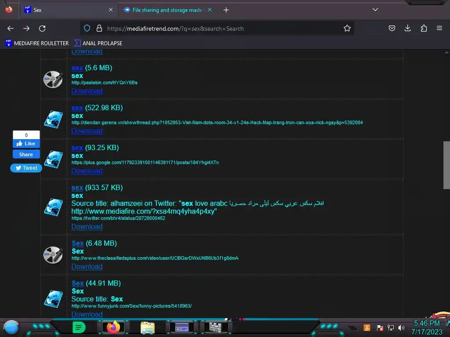This screenshot has height=337, width=450.
Task: Open the green notes app in taskbar
Action: pyautogui.click(x=79, y=327)
